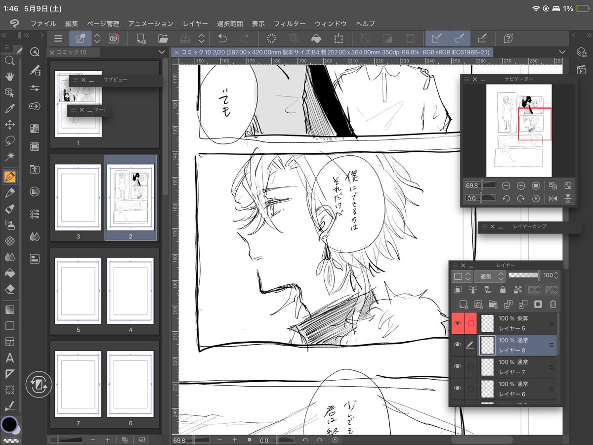Toggle Set as reference layer icon
The width and height of the screenshot is (593, 445).
[x=473, y=290]
